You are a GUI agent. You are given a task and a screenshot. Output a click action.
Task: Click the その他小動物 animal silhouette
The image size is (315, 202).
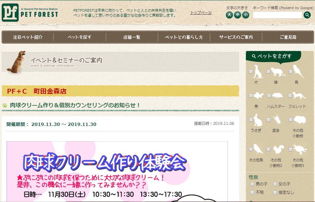(300, 120)
